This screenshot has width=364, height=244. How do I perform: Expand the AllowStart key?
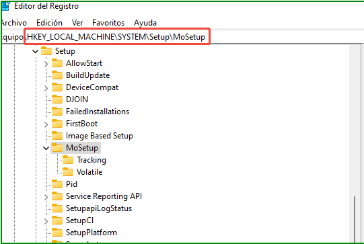pyautogui.click(x=46, y=64)
